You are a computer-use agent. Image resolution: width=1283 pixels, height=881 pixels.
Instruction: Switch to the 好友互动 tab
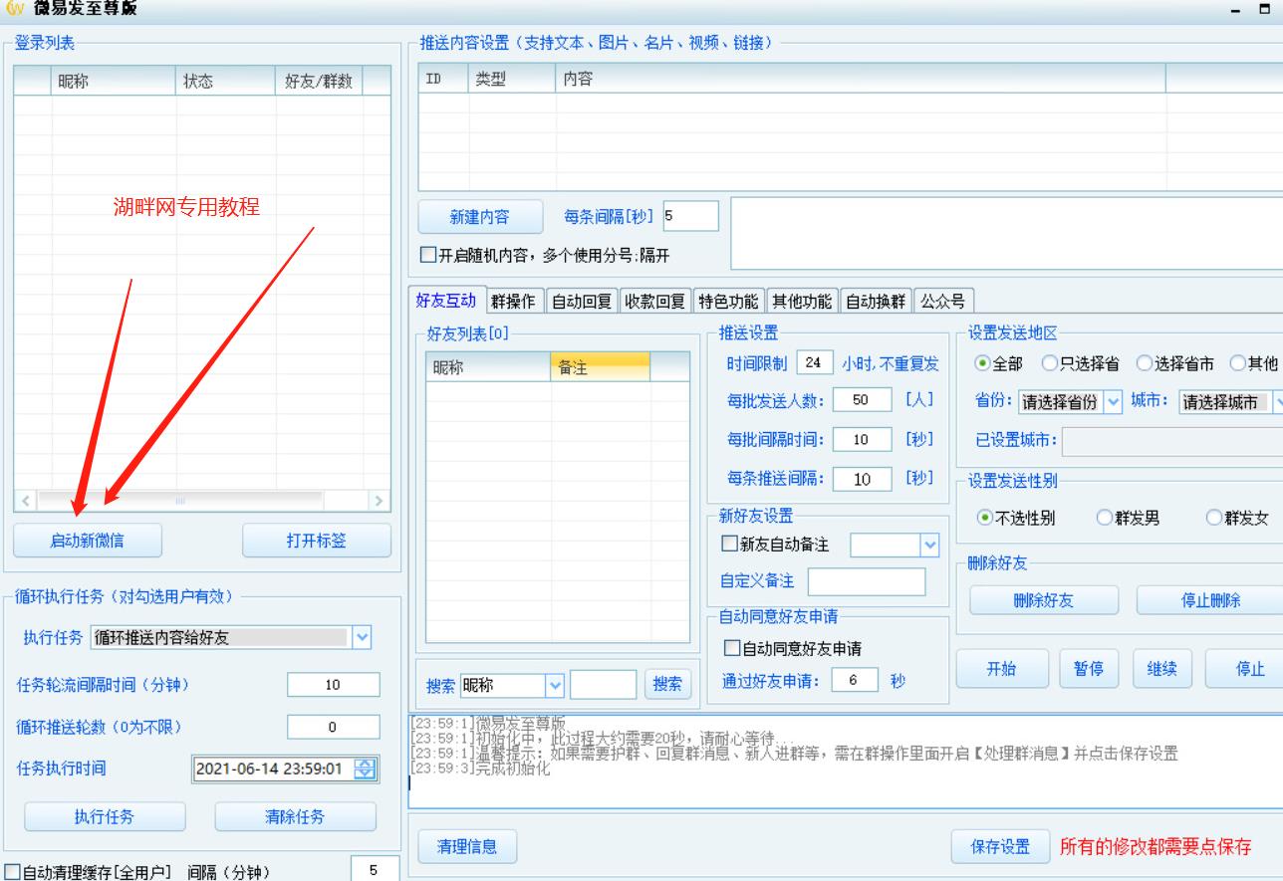pyautogui.click(x=446, y=301)
